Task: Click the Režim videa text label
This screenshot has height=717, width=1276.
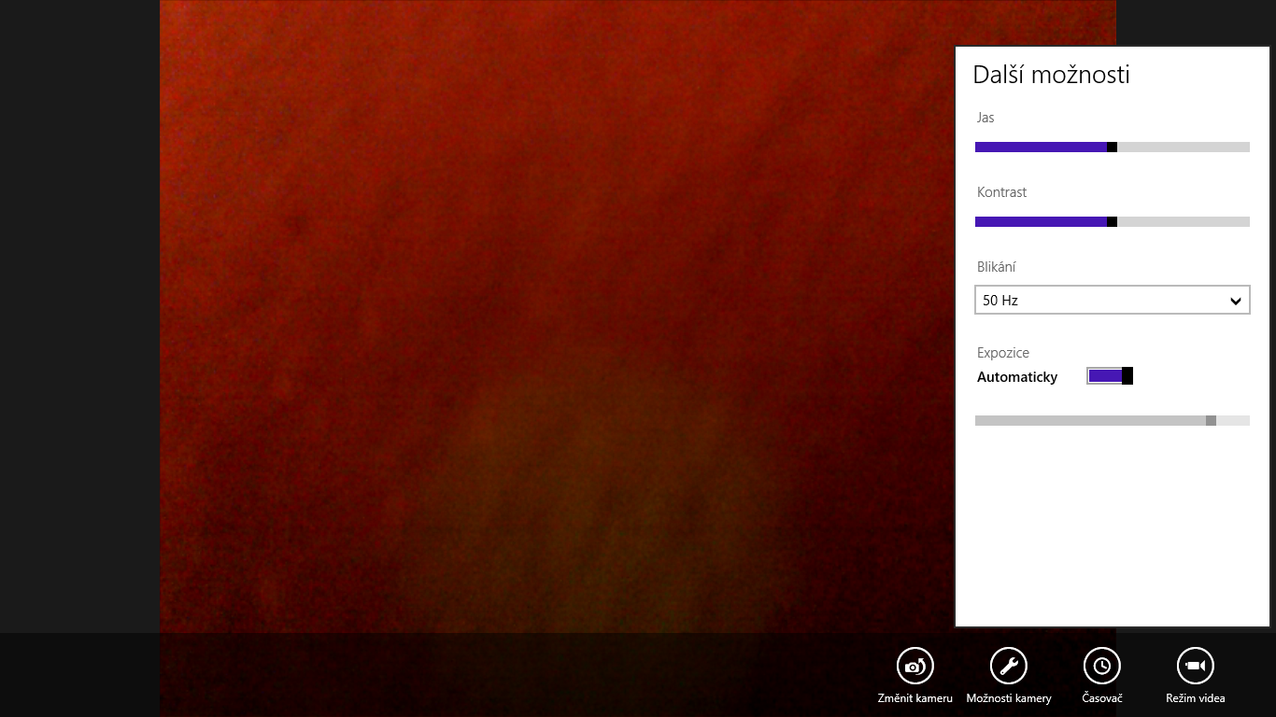Action: [x=1196, y=697]
